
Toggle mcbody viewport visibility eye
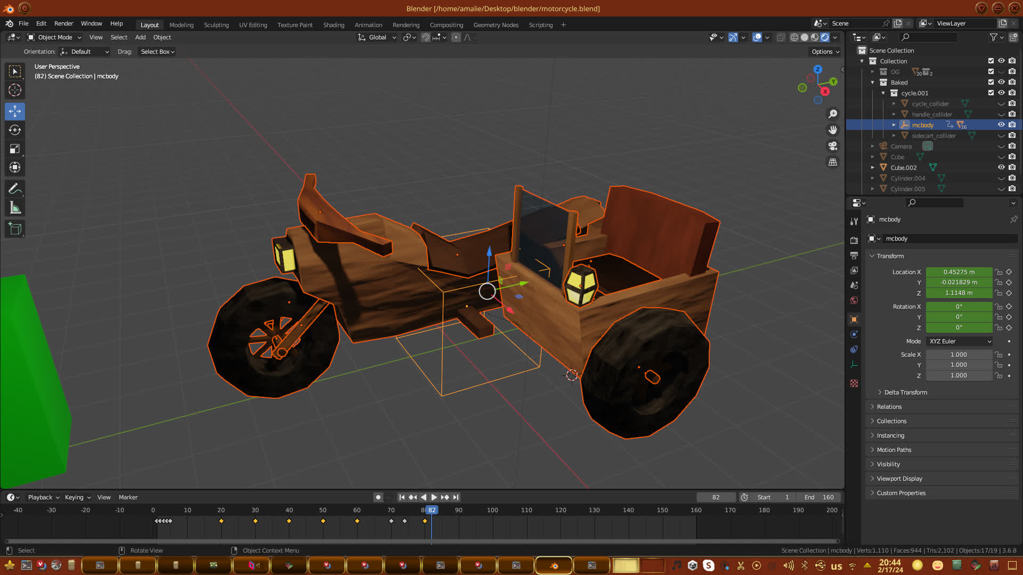(x=1001, y=125)
